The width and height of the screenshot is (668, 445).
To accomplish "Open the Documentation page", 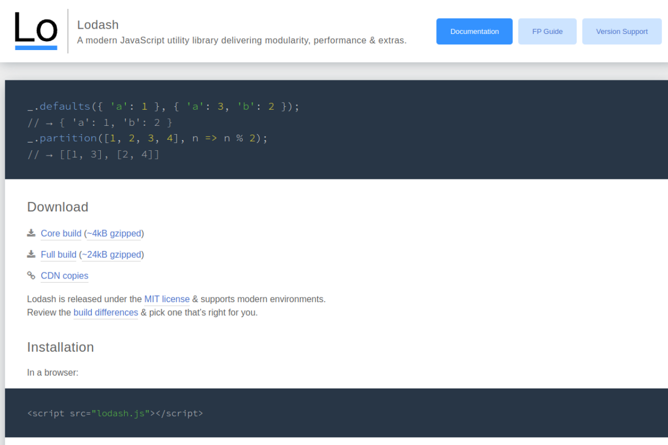I will (x=474, y=31).
